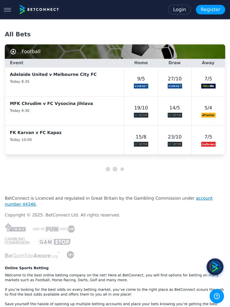
Task: Select the 27/10 Draw odds for Adelaide United
Action: (175, 78)
